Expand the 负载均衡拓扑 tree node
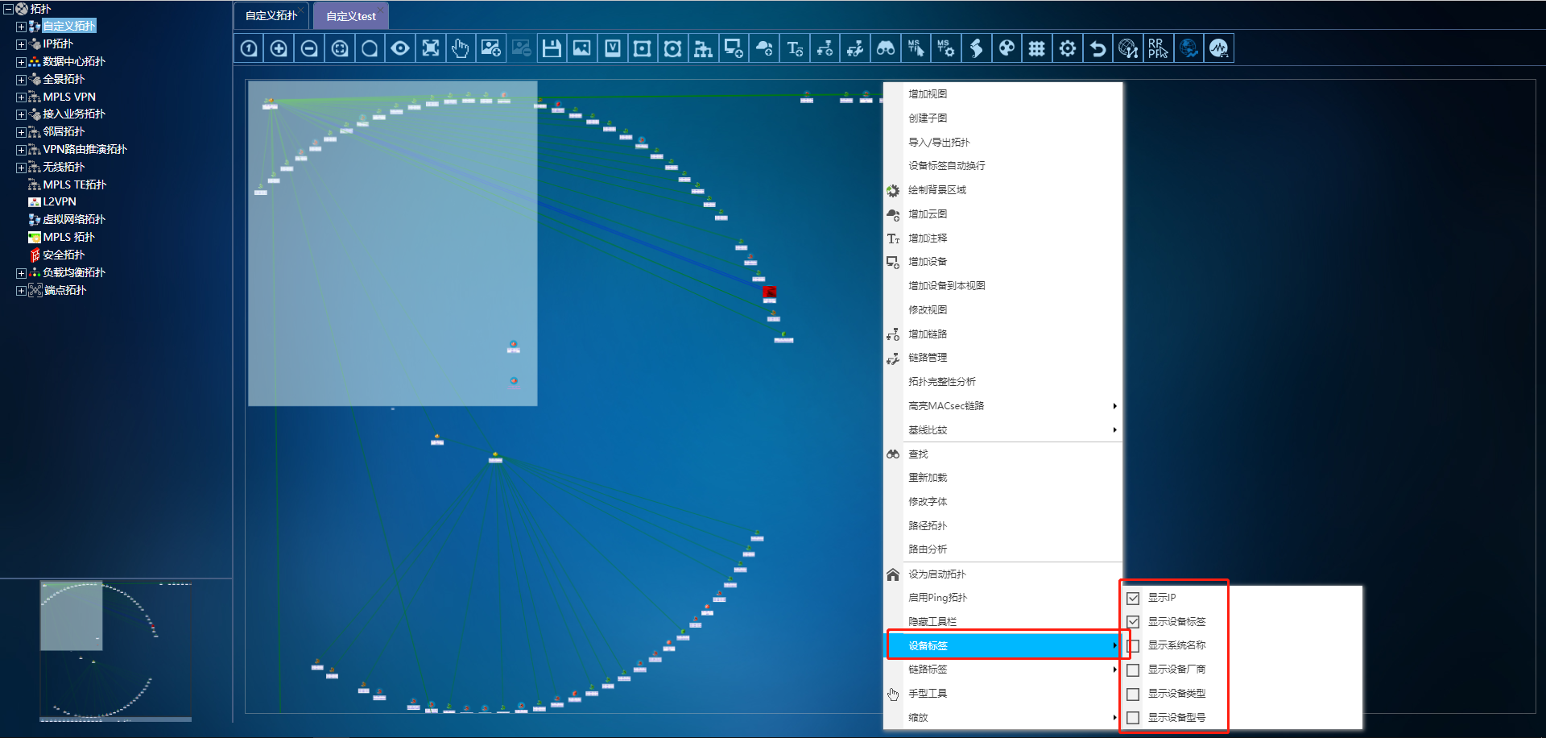The width and height of the screenshot is (1546, 738). (21, 273)
